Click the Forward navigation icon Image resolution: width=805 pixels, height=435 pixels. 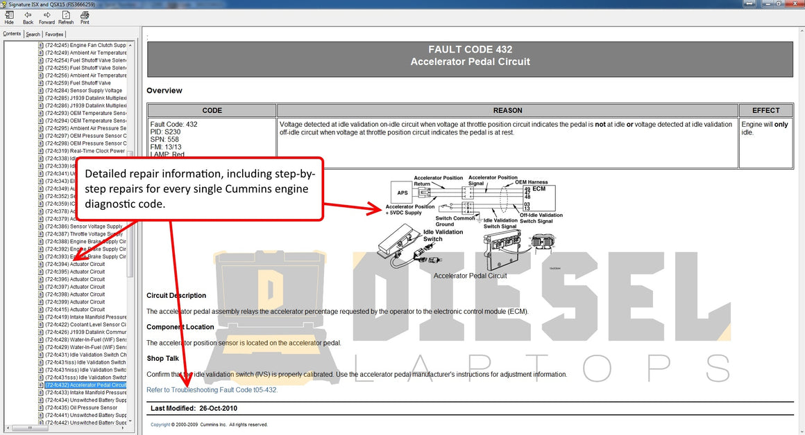[46, 17]
